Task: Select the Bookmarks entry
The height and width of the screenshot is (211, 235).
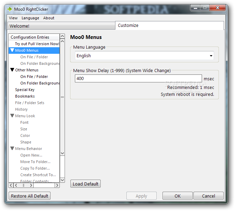Action: [25, 96]
